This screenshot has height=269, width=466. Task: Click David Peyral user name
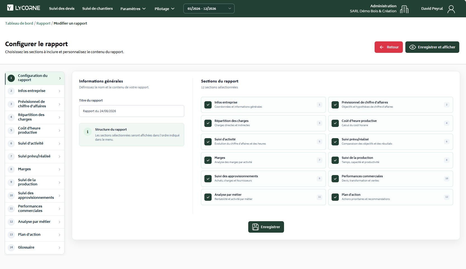point(432,9)
